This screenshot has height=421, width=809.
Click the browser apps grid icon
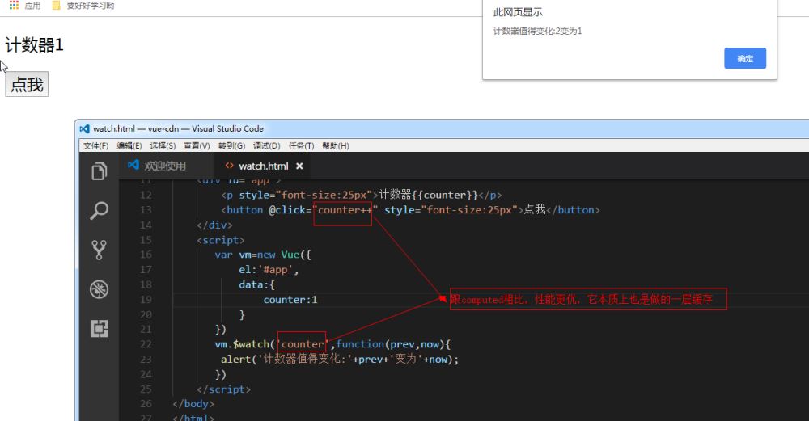14,5
